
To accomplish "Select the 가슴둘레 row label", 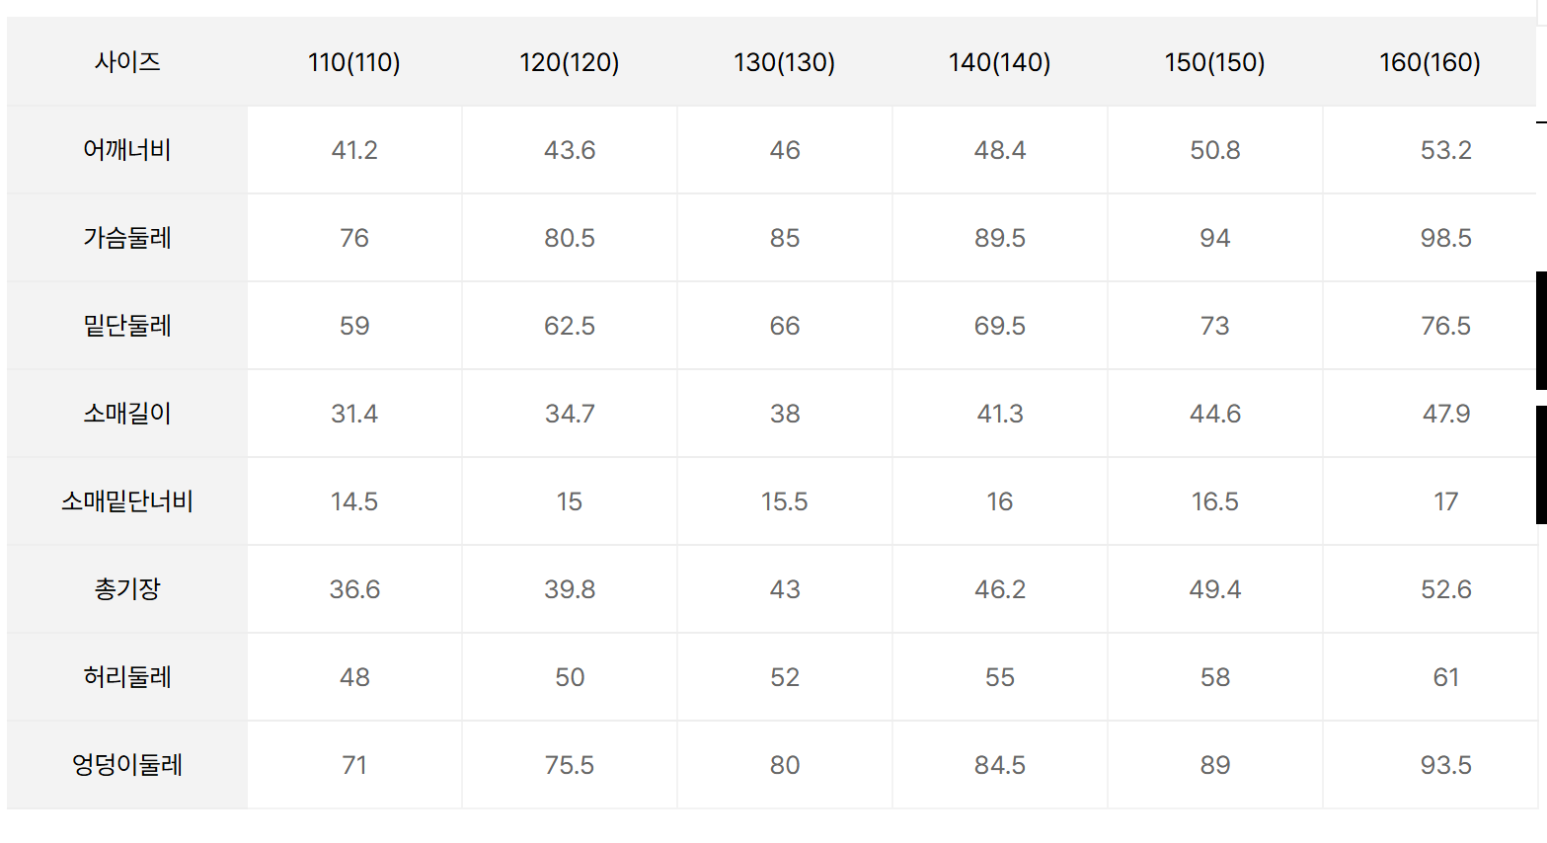I will point(127,238).
